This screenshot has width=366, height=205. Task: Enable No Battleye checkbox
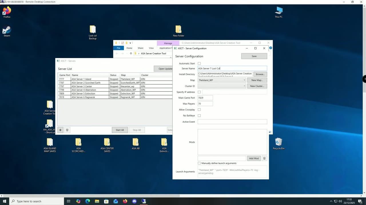coord(199,116)
